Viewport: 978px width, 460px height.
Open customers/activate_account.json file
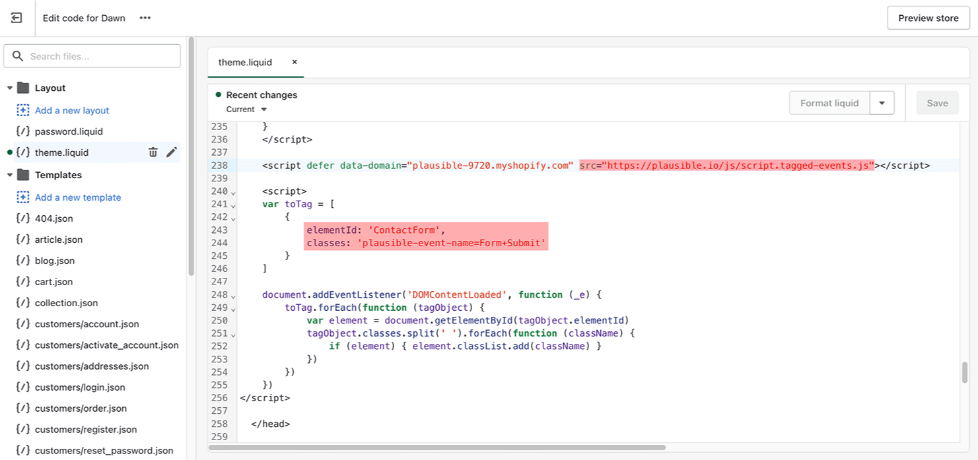[x=107, y=345]
